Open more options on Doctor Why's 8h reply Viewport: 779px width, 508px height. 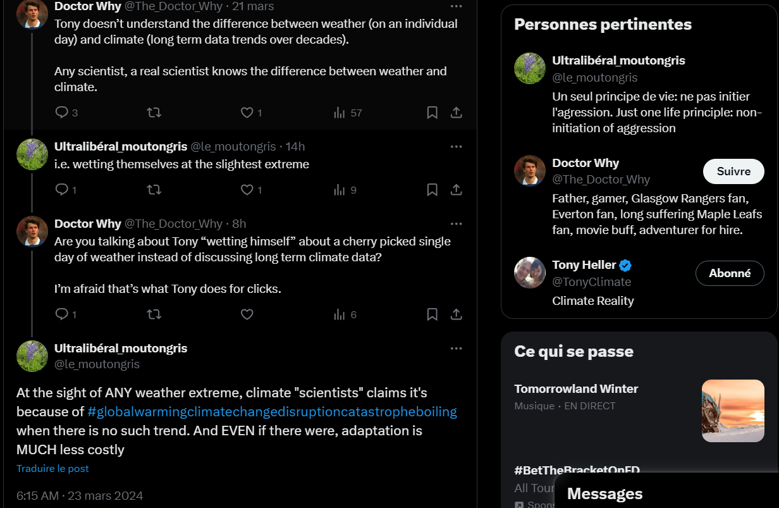456,224
